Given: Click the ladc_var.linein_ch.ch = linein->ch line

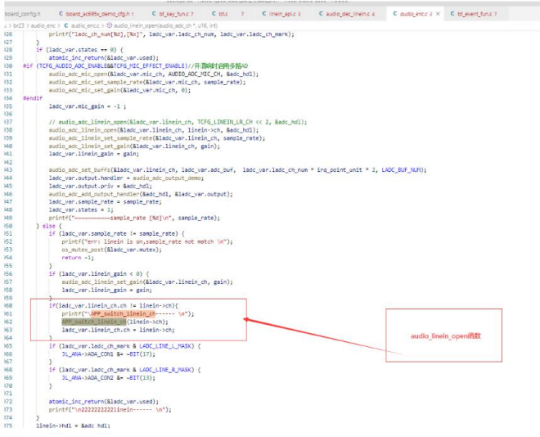Looking at the screenshot, I should pyautogui.click(x=118, y=330).
